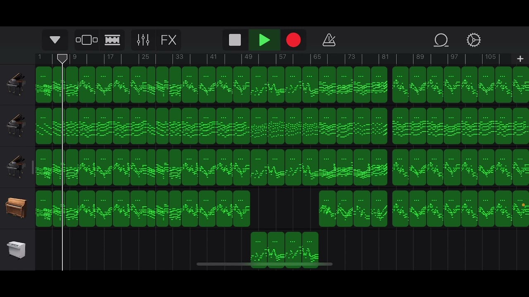Open the My Songs navigation dropdown arrow
This screenshot has width=529, height=297.
point(55,40)
